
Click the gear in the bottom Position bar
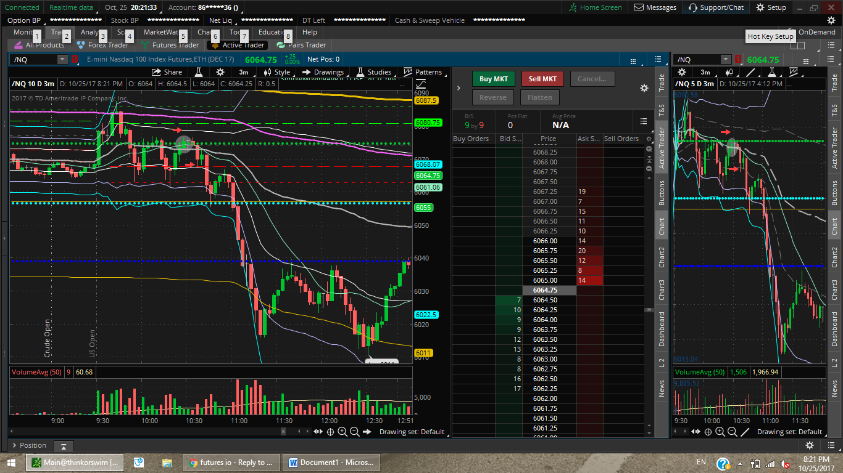(810, 445)
